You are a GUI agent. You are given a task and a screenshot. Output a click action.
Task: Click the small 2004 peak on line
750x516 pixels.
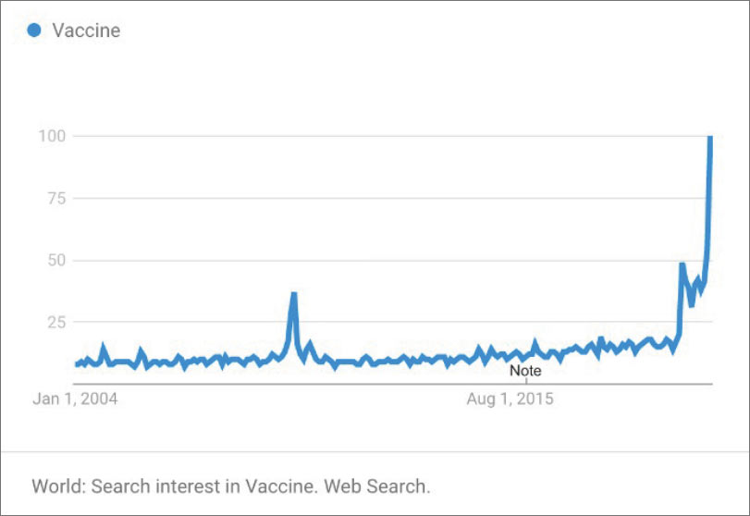pos(103,346)
